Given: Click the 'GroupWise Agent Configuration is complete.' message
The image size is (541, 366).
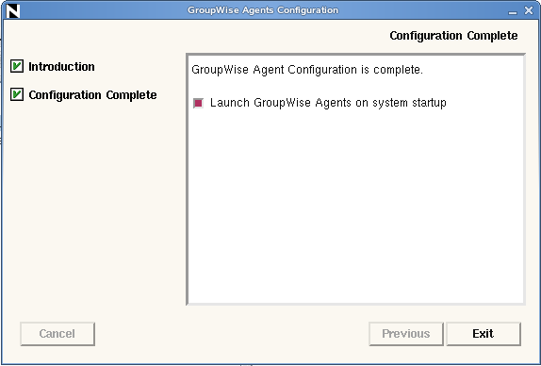Looking at the screenshot, I should click(x=307, y=70).
